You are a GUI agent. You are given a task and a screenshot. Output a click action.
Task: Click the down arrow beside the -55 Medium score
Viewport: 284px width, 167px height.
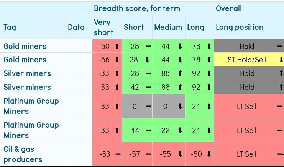click(180, 154)
